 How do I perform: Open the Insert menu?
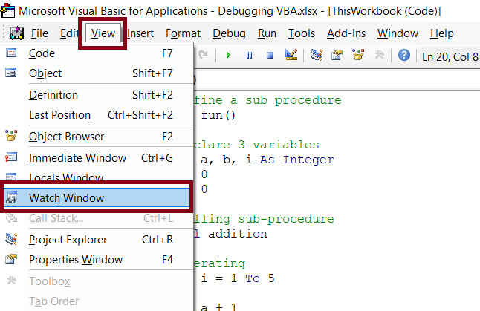tap(140, 33)
